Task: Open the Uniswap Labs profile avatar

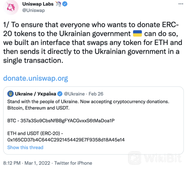Action: 11,7
